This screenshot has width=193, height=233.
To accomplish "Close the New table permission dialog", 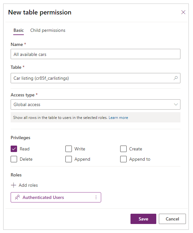I will tap(183, 12).
